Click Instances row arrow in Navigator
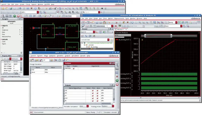Viewport: 202px width, 115px height. point(22,30)
